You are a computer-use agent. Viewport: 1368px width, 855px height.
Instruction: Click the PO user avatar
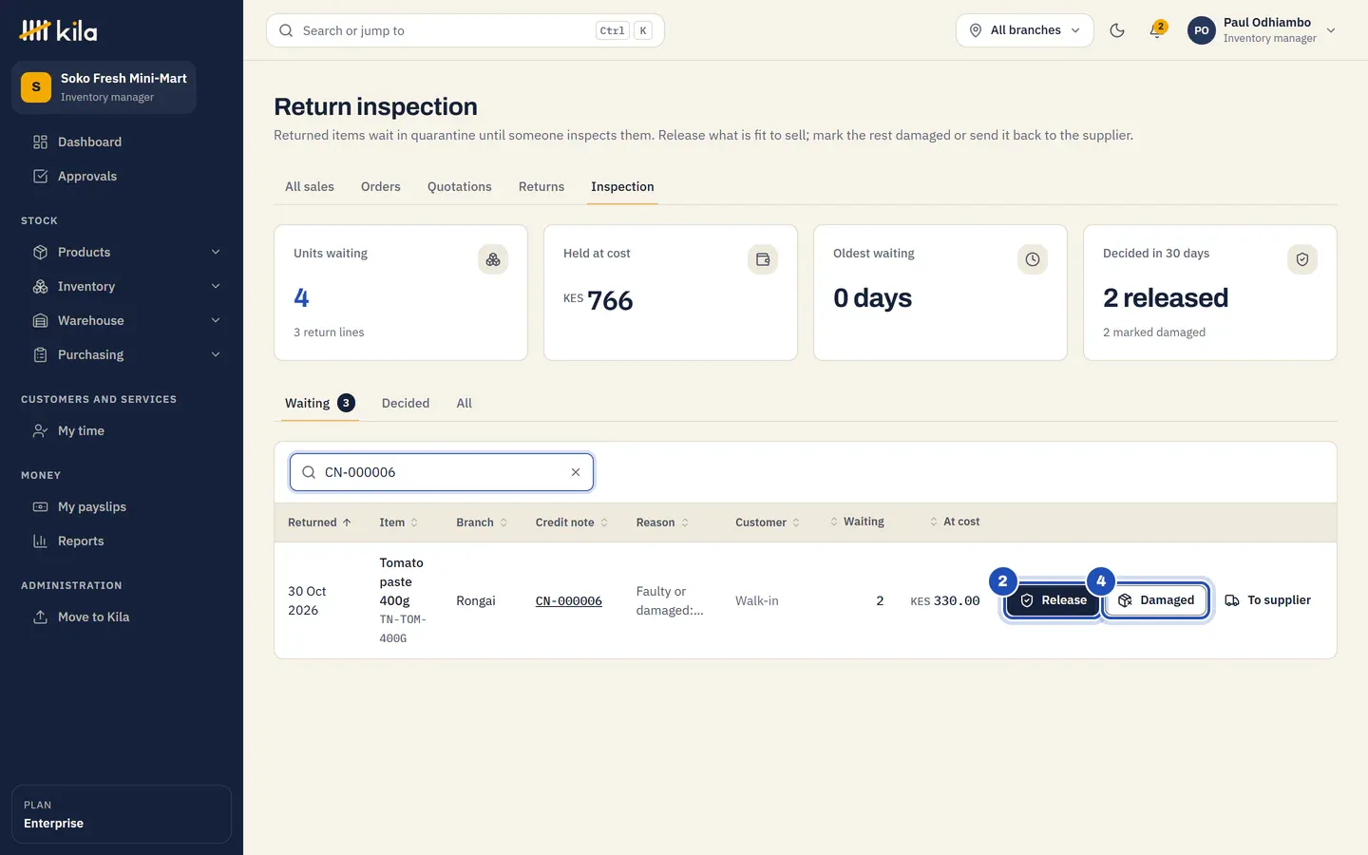(x=1202, y=30)
